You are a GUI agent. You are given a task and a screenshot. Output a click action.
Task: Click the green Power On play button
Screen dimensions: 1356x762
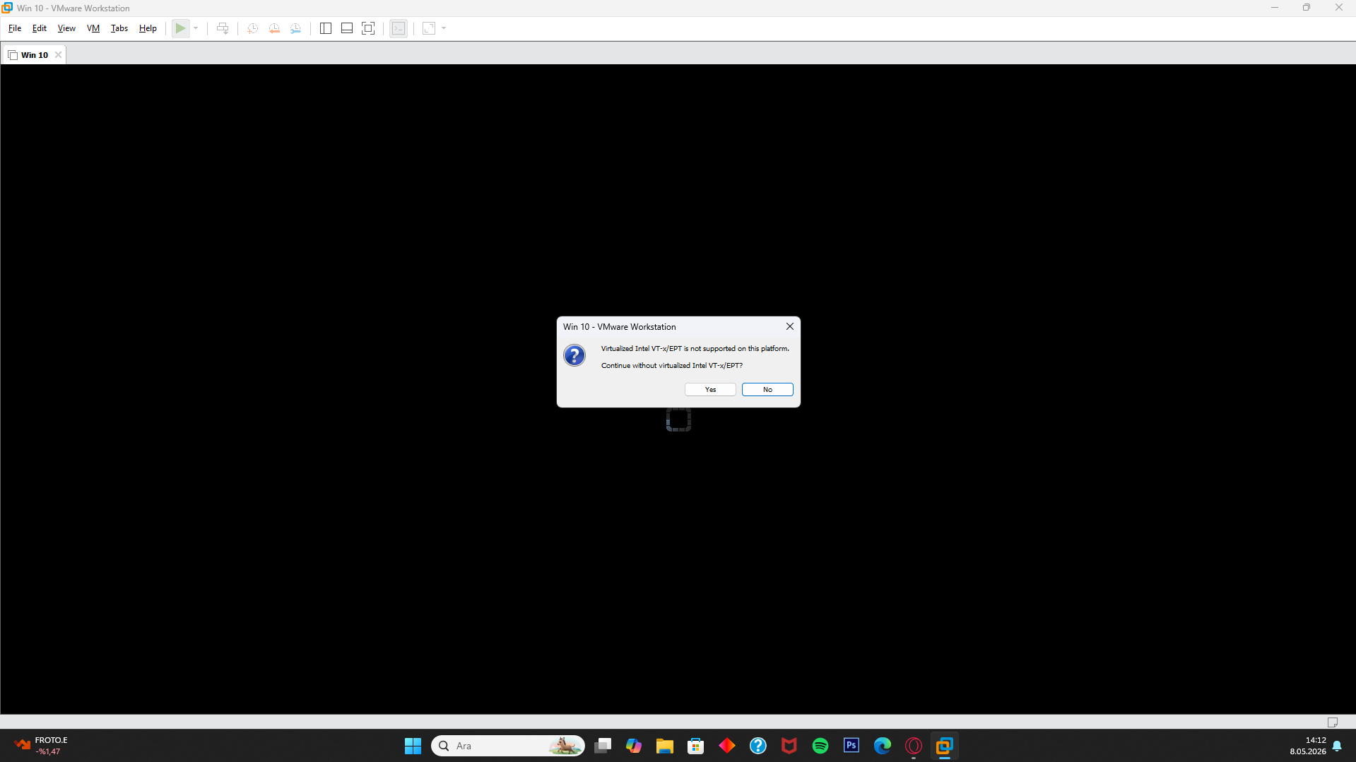[x=181, y=28]
